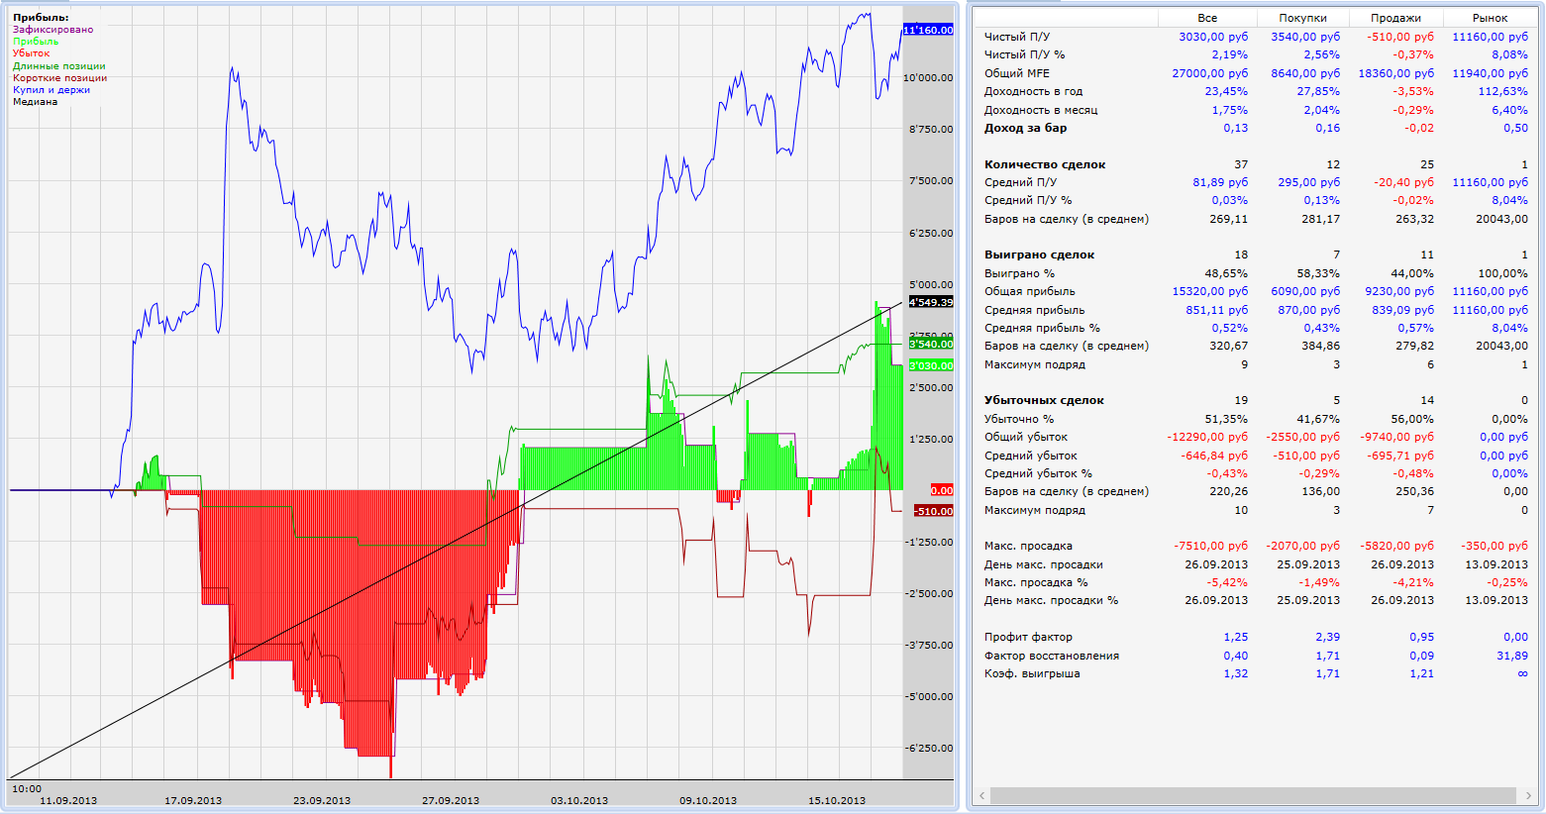This screenshot has height=814, width=1546.
Task: Select the Коэф. выигрыша row label
Action: click(x=1032, y=673)
